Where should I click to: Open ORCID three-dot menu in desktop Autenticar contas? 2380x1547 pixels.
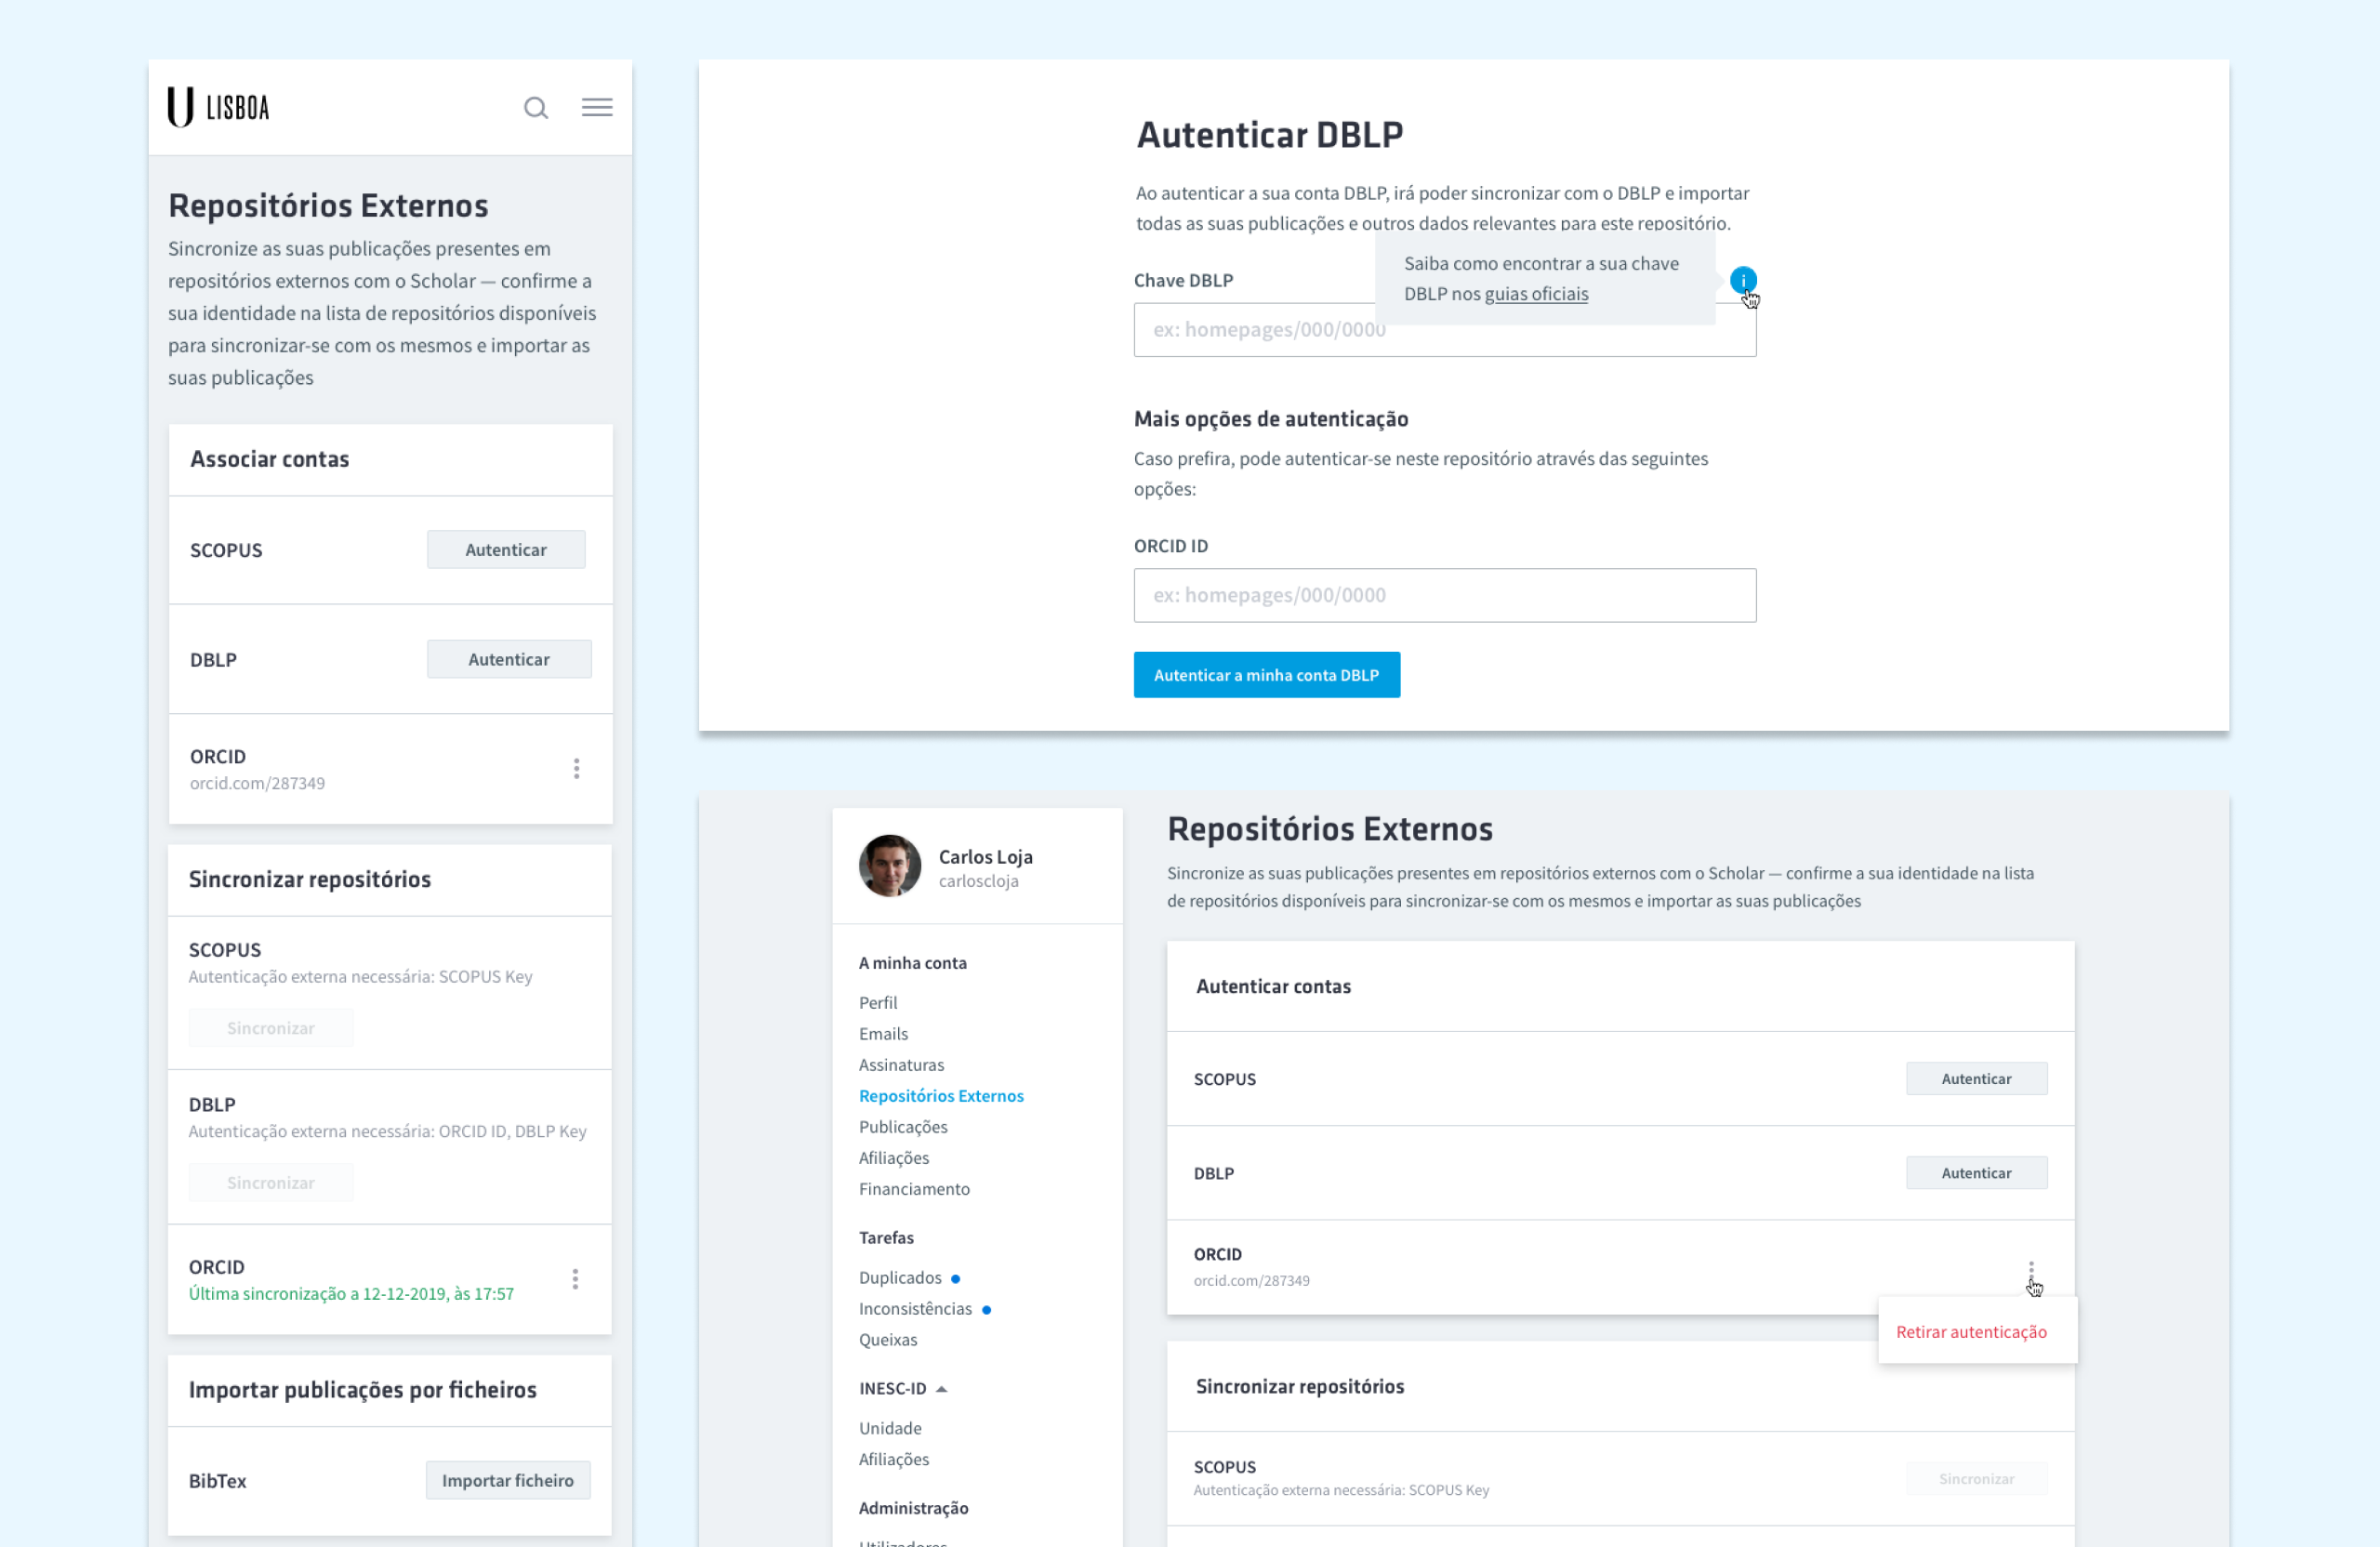click(x=2031, y=1268)
